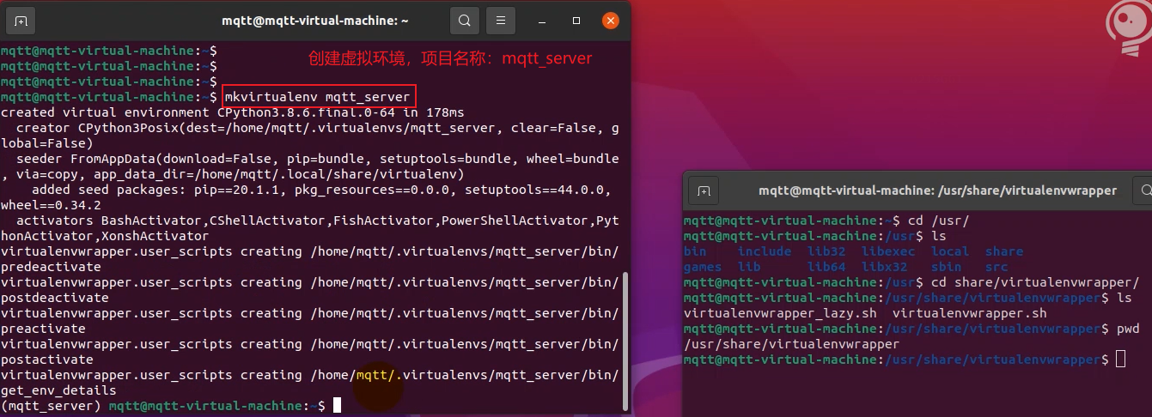Image resolution: width=1152 pixels, height=417 pixels.
Task: Click 'preactivate' text in front terminal
Action: [43, 329]
